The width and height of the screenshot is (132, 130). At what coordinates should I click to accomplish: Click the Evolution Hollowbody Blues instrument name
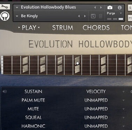click(49, 7)
